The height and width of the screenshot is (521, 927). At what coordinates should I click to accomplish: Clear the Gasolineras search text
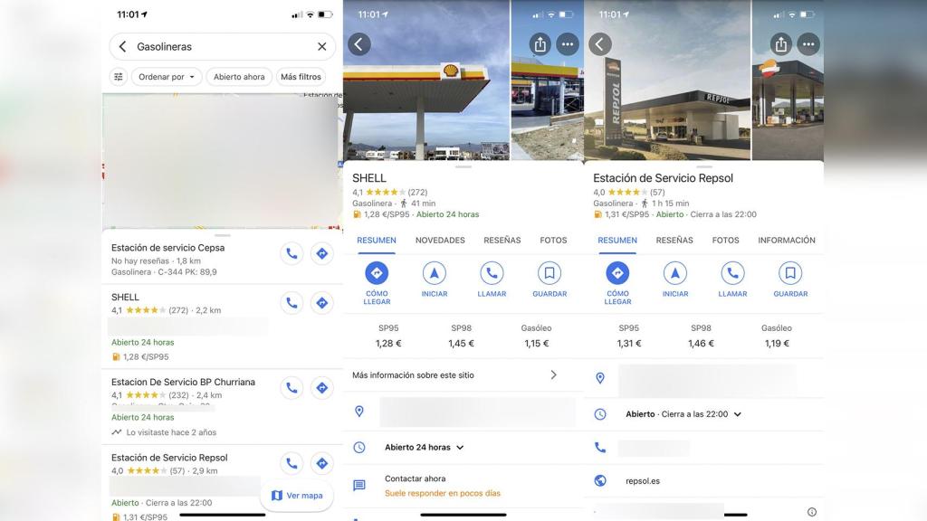[x=321, y=46]
